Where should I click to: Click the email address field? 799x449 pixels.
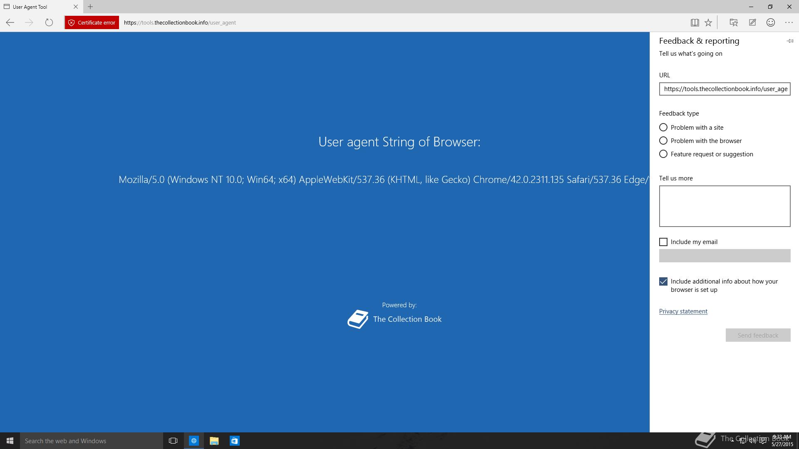pyautogui.click(x=725, y=256)
